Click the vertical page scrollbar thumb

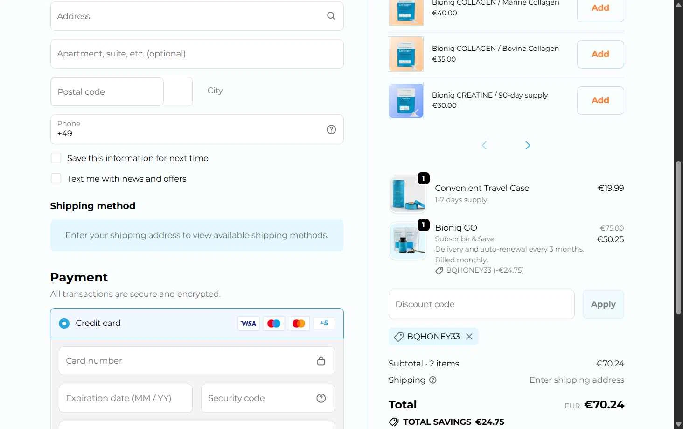(x=678, y=238)
